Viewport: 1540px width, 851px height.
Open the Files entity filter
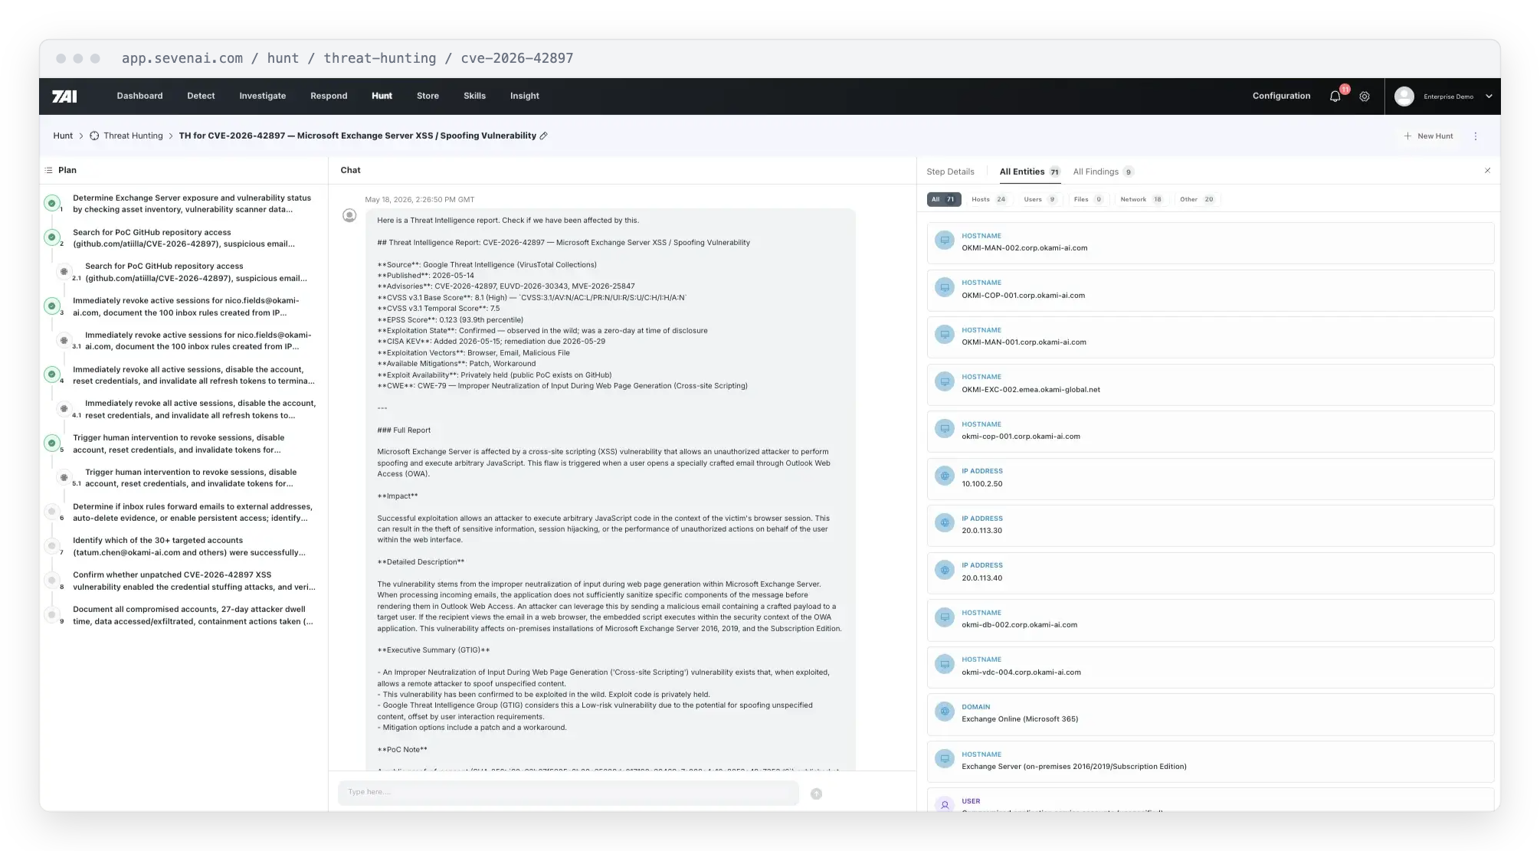1089,199
